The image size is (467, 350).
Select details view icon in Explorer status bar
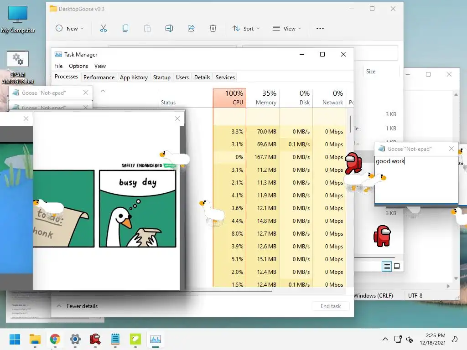click(x=387, y=266)
